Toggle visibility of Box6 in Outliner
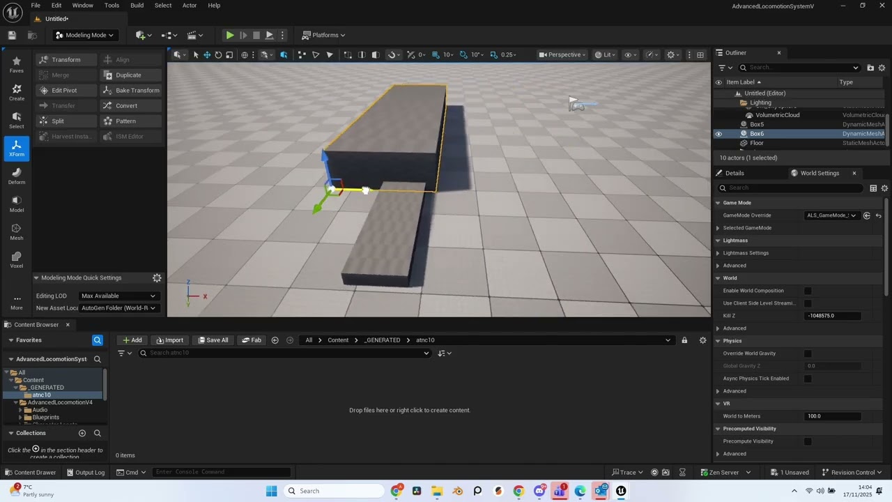Image resolution: width=892 pixels, height=502 pixels. (718, 134)
